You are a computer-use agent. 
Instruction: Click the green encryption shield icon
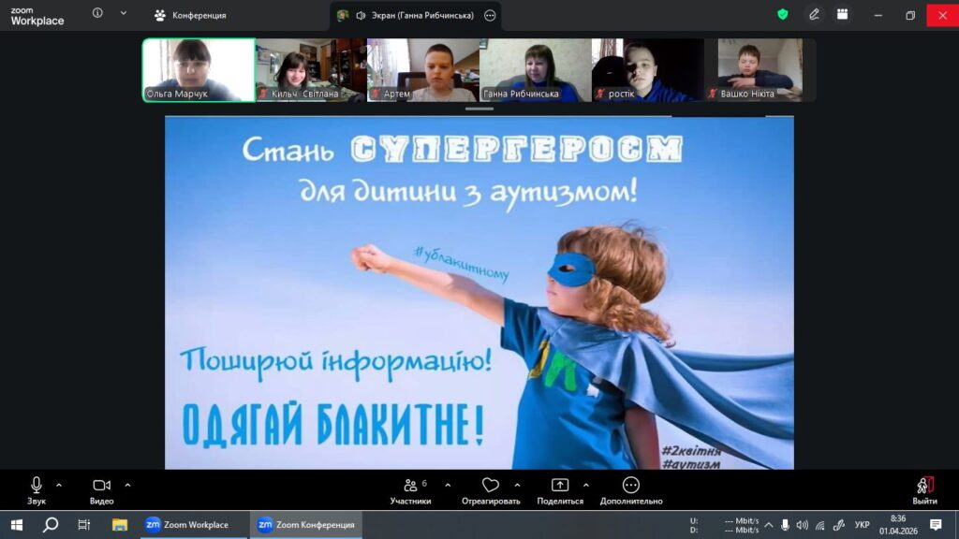point(782,15)
